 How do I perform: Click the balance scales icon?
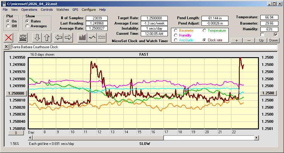[x=23, y=37]
